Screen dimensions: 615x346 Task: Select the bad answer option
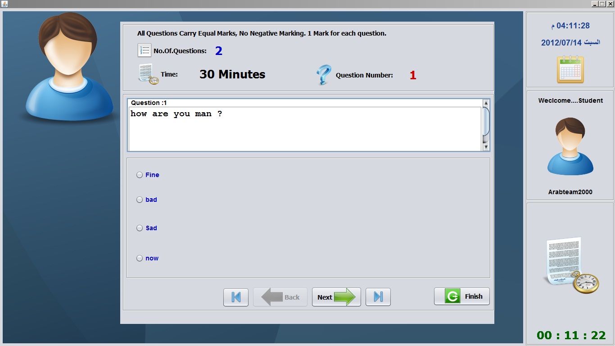(x=147, y=200)
